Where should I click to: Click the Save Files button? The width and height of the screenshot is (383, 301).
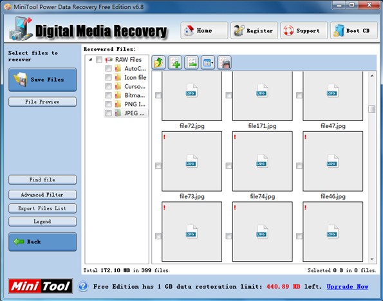tap(42, 80)
